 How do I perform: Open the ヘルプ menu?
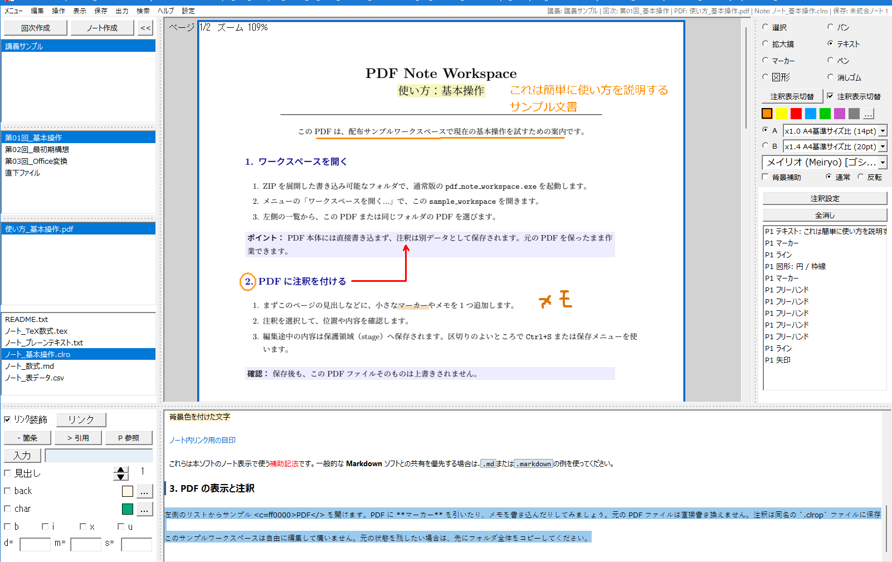(165, 11)
